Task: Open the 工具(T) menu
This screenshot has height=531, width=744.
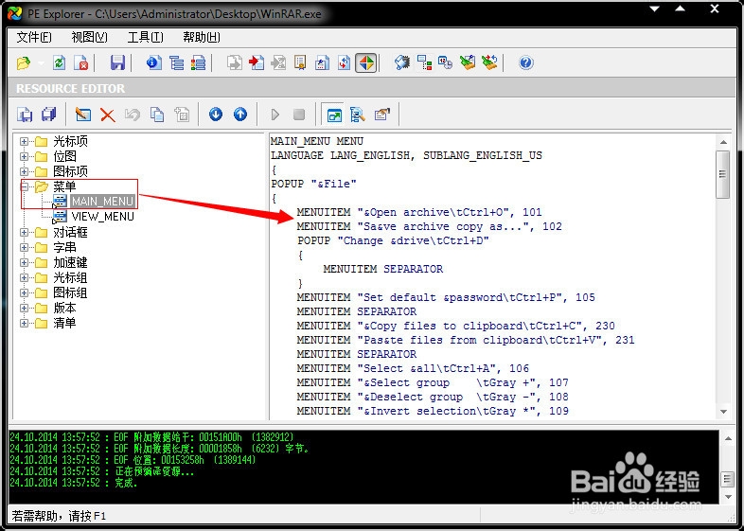Action: [145, 37]
